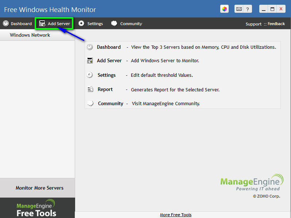This screenshot has height=218, width=291.
Task: Click the Dashboard icon in description list
Action: pyautogui.click(x=90, y=47)
